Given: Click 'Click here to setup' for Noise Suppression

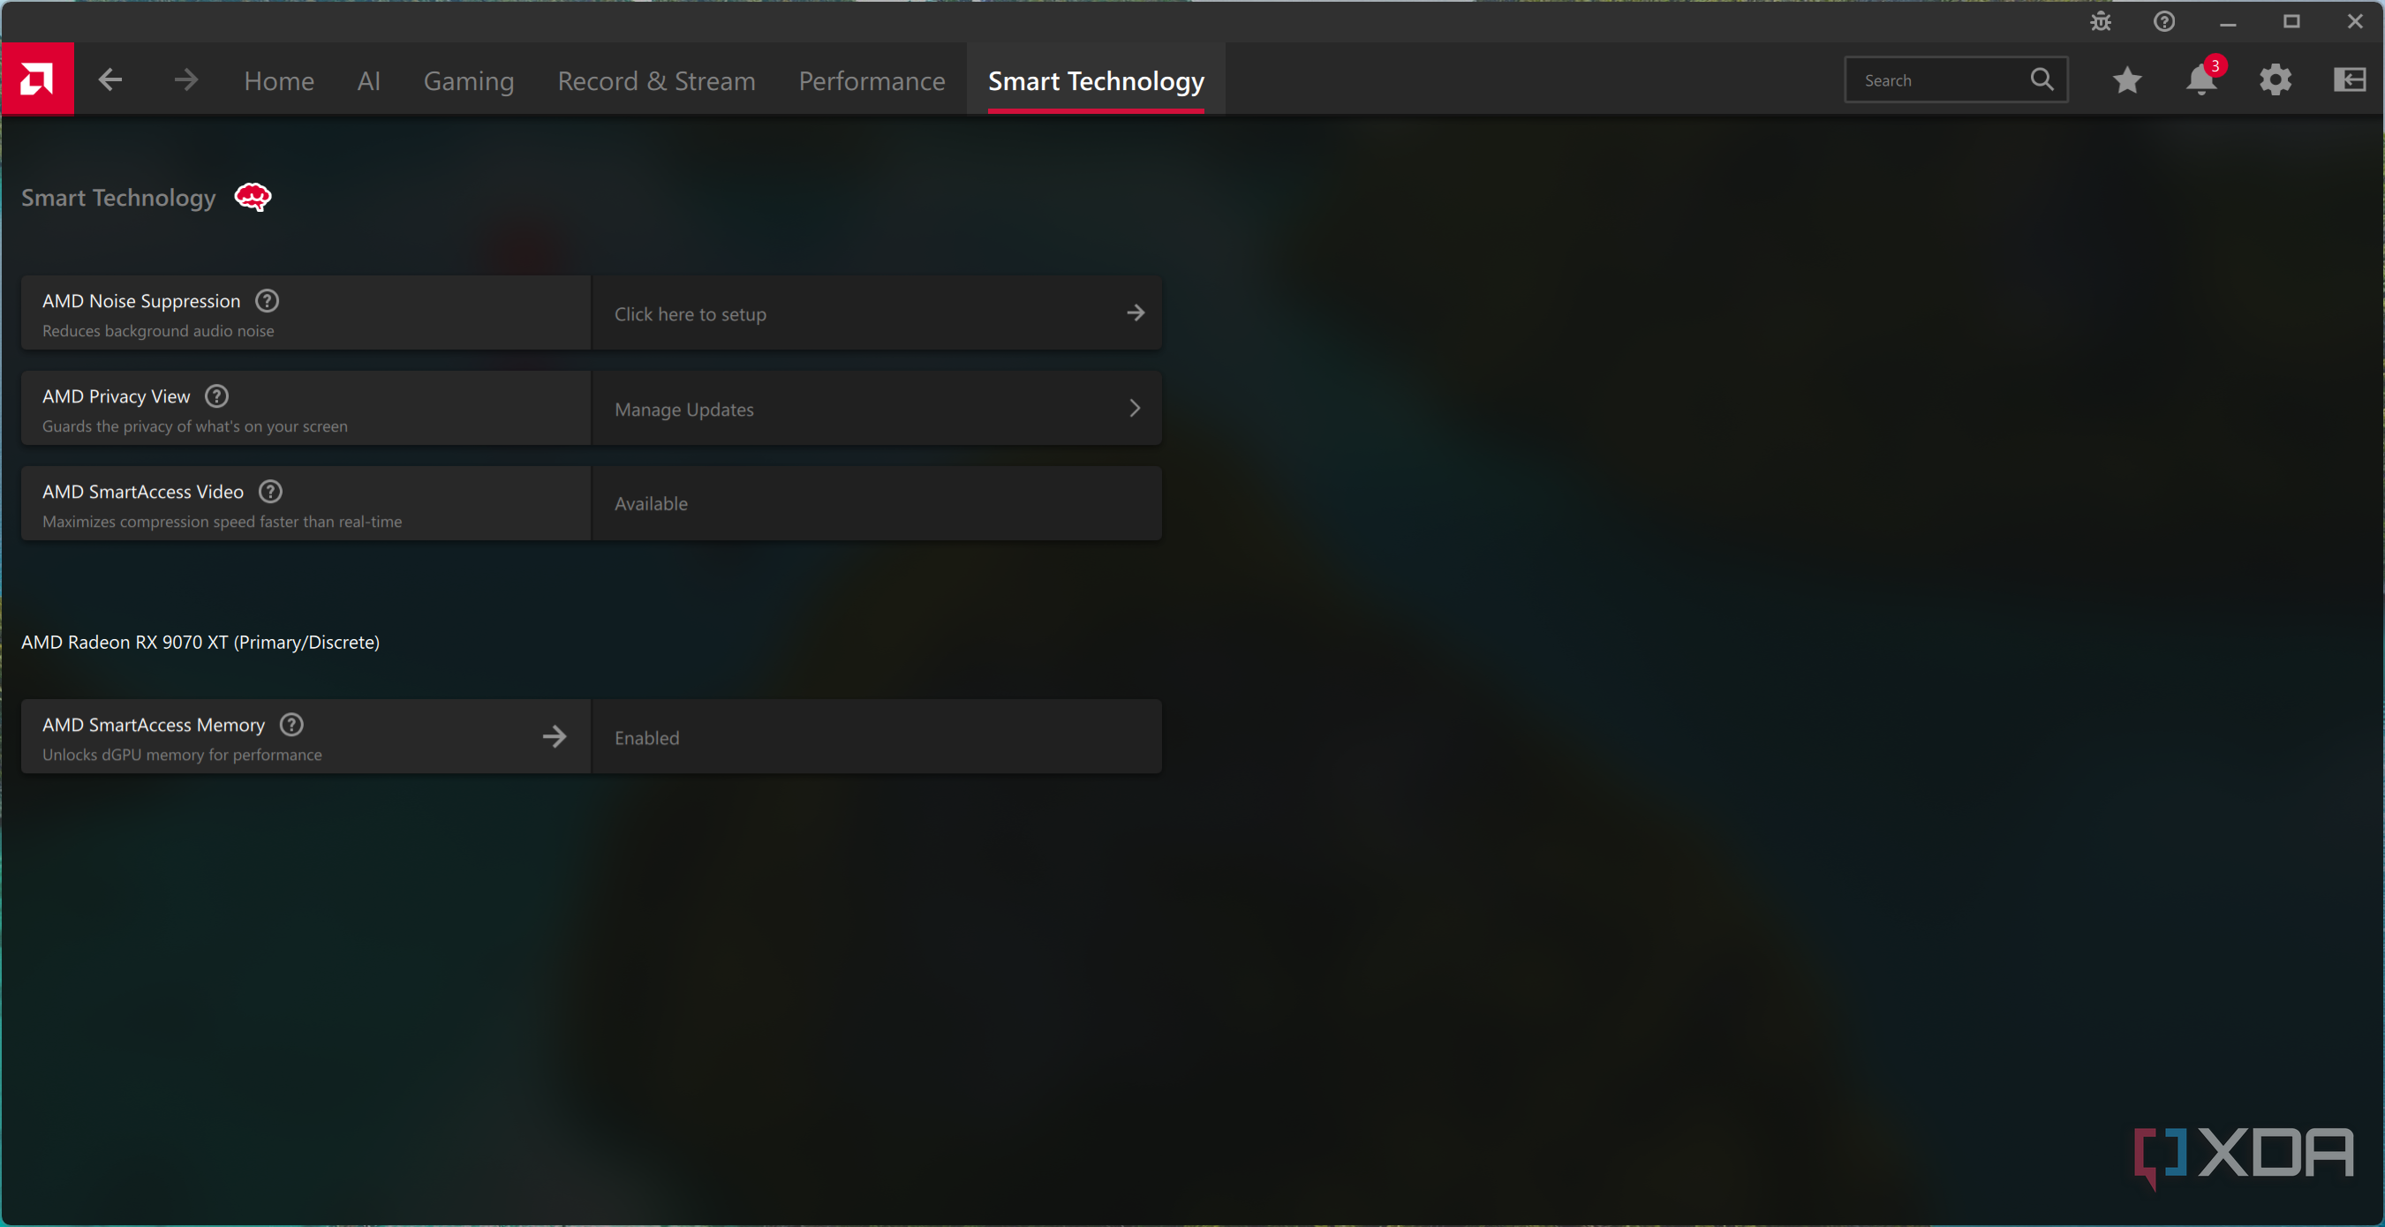Looking at the screenshot, I should click(691, 314).
